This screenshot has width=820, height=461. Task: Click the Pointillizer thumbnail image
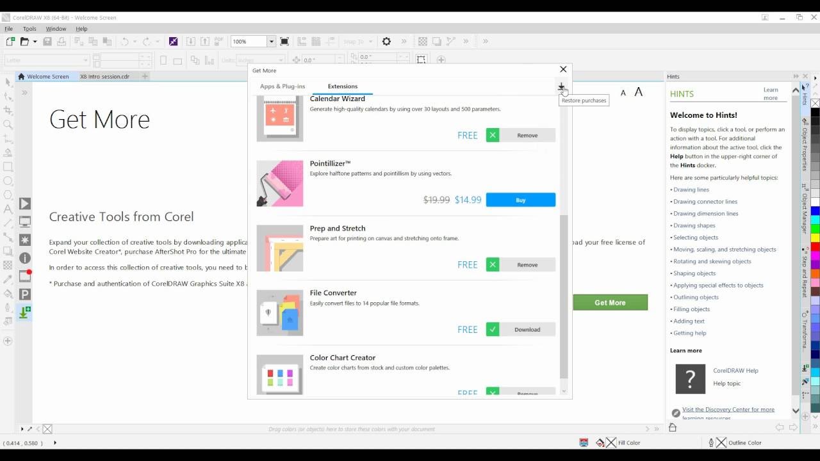pos(280,183)
